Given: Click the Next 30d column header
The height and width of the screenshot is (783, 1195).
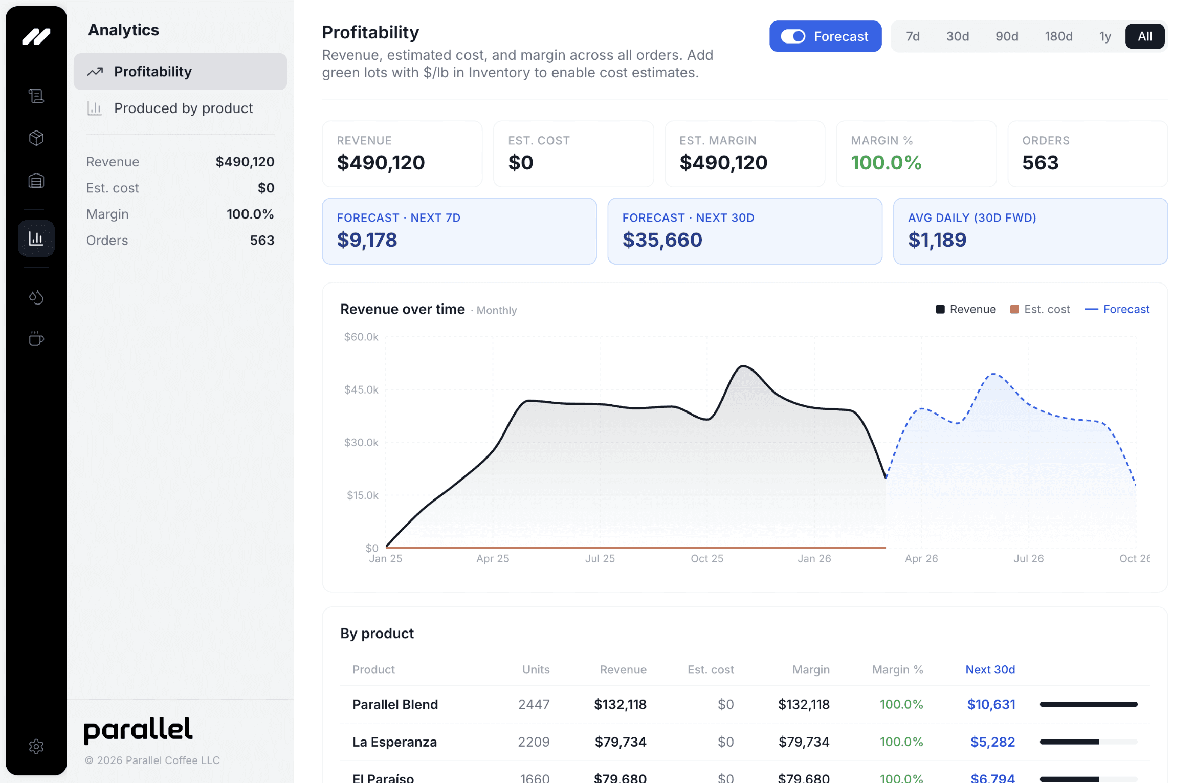Looking at the screenshot, I should tap(990, 669).
